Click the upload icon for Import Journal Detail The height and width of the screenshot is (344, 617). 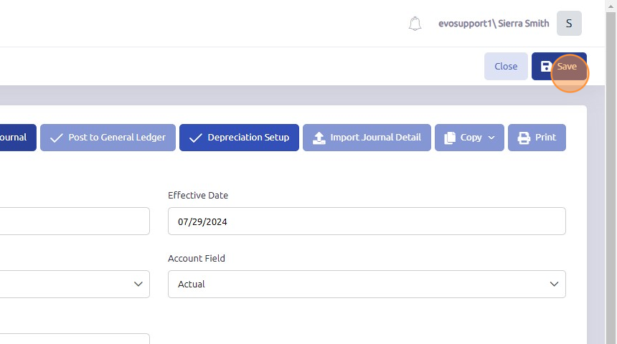(319, 138)
